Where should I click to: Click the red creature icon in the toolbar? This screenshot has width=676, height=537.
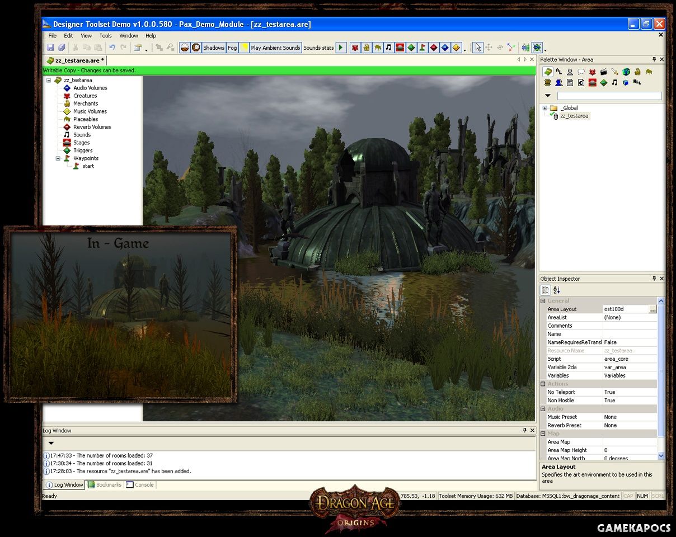pyautogui.click(x=355, y=48)
